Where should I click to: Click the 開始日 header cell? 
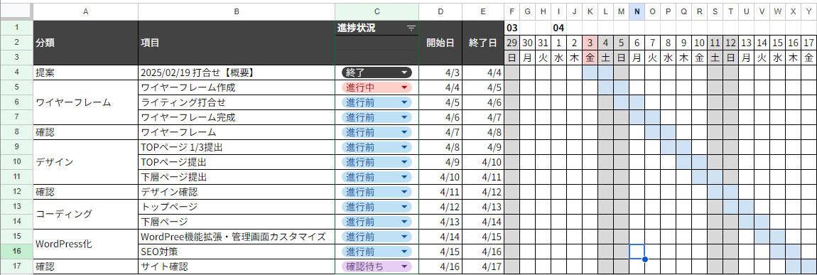click(x=440, y=43)
